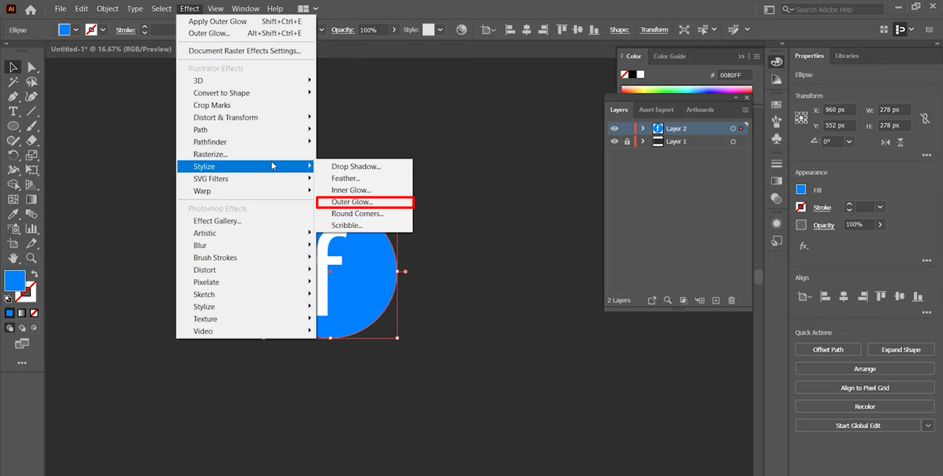Open the Start Global Edit options arrow
Image resolution: width=943 pixels, height=476 pixels.
(x=928, y=425)
